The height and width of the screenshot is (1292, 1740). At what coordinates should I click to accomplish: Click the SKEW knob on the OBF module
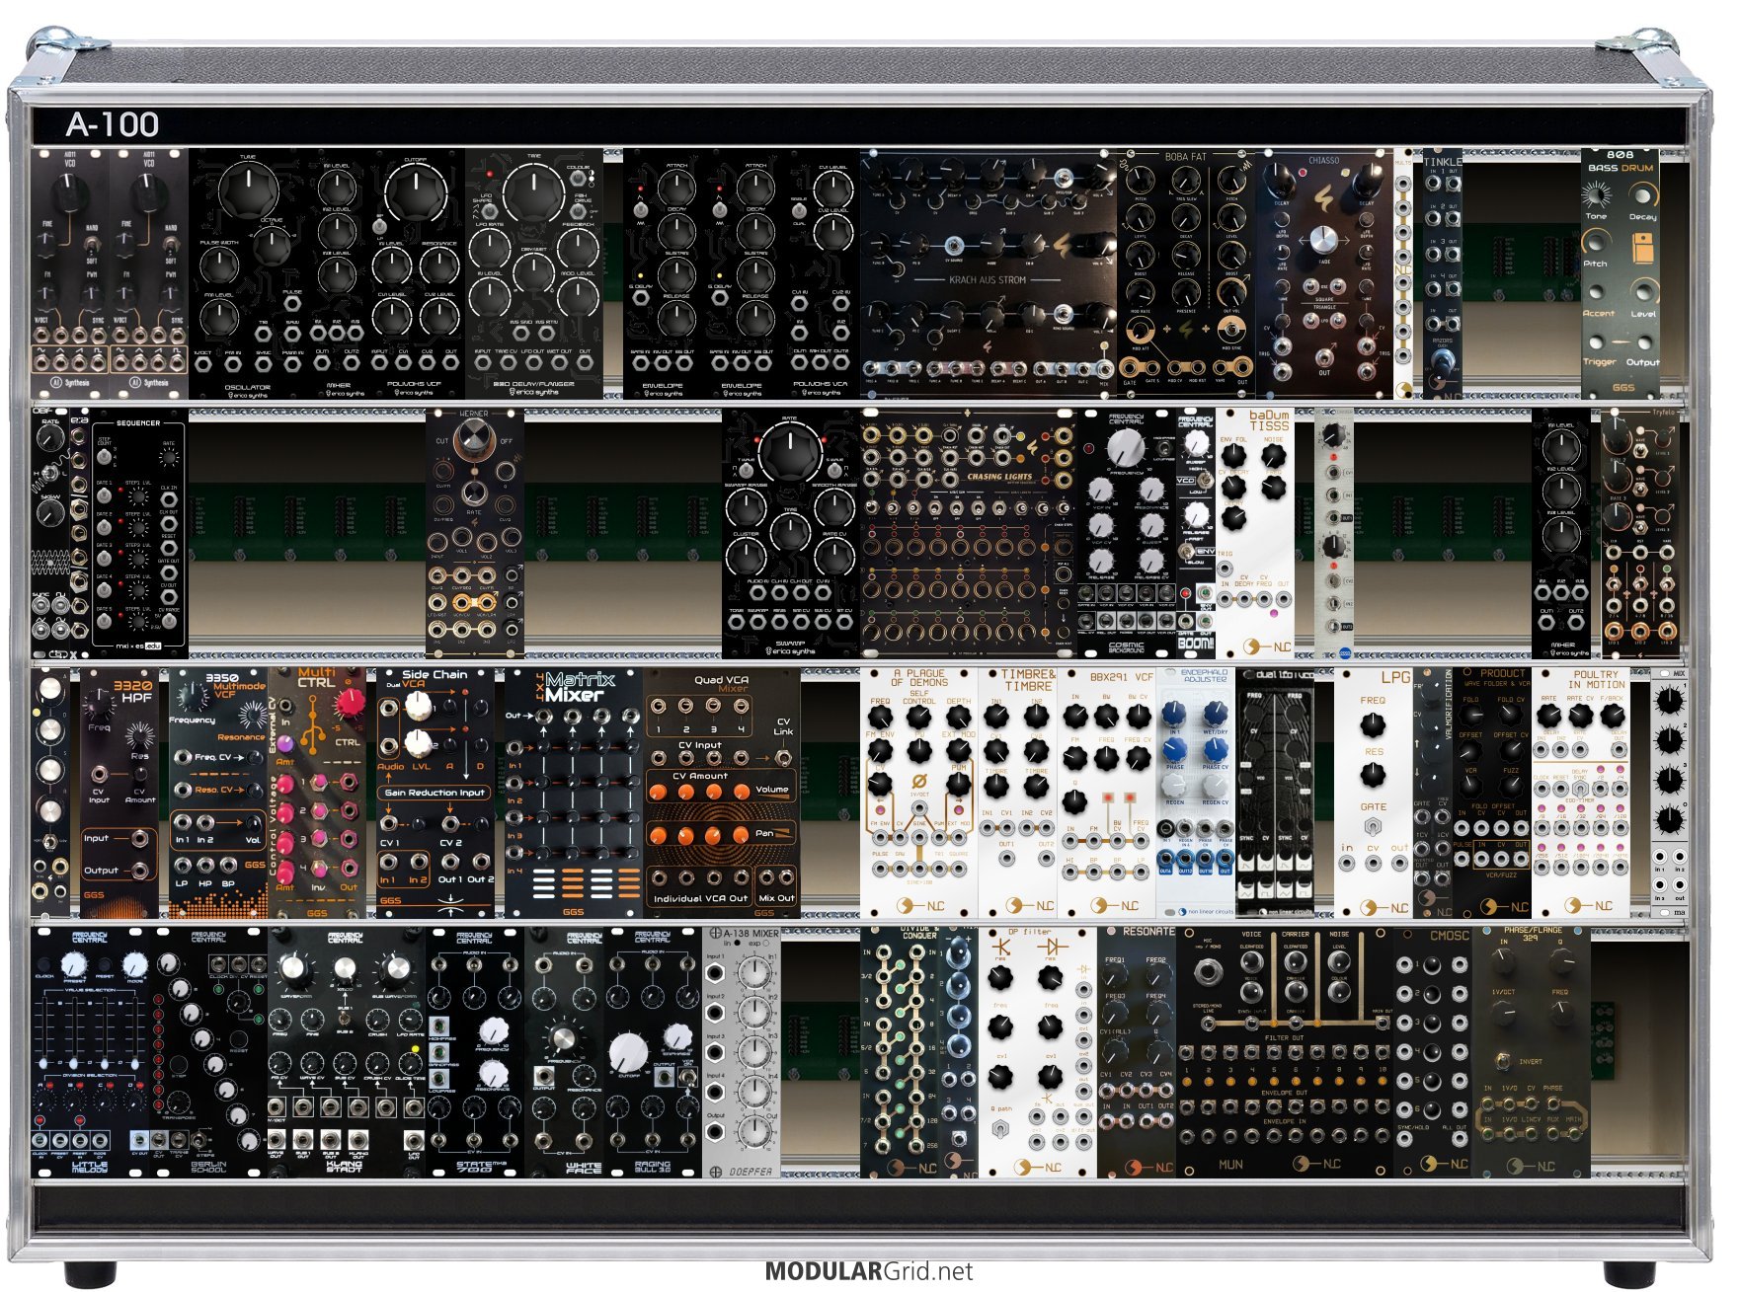(x=50, y=513)
